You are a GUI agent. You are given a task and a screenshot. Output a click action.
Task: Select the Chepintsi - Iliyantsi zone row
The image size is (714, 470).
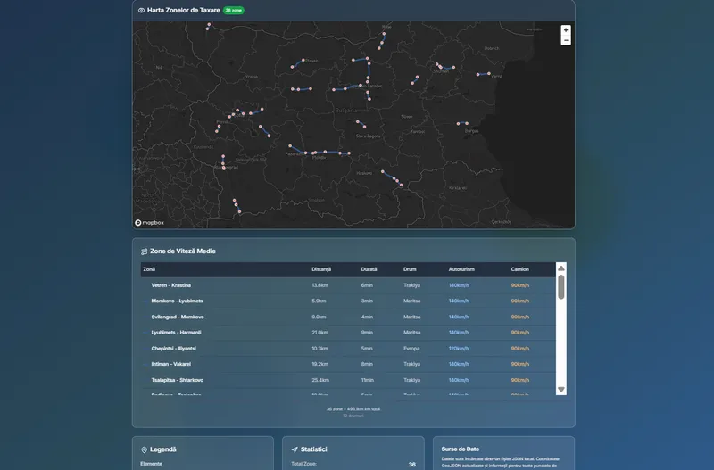348,349
